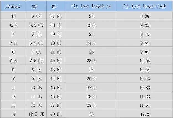Select the 8 UK cell
173x118 pixels.
[36, 70]
